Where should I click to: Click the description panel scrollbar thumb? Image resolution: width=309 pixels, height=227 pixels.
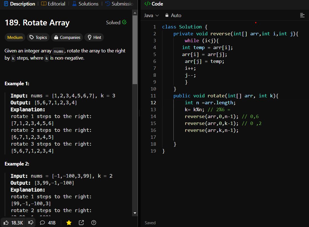click(x=135, y=50)
